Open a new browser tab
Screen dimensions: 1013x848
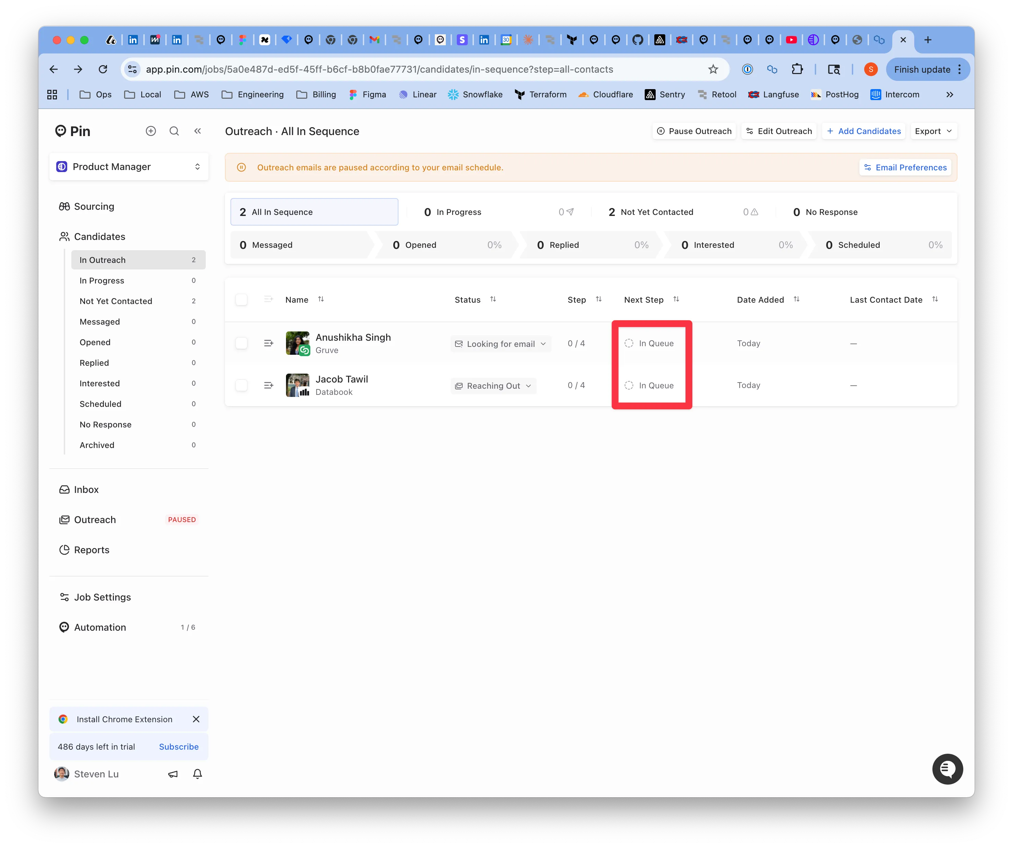(927, 40)
